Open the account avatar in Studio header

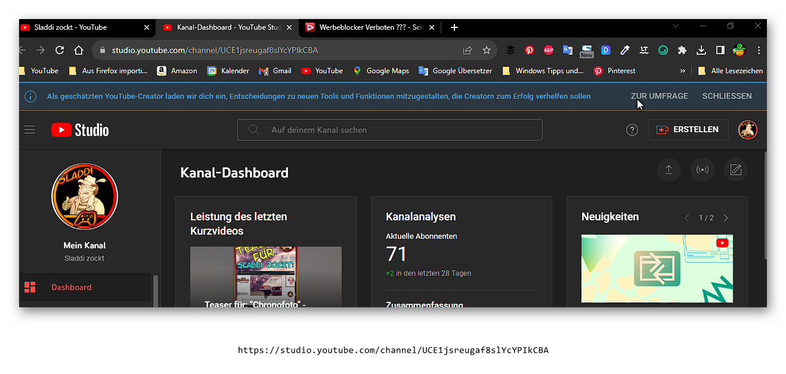tap(747, 130)
